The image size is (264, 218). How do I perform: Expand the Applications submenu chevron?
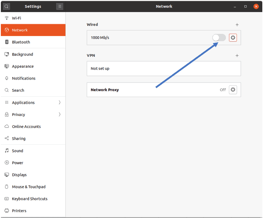click(x=60, y=103)
